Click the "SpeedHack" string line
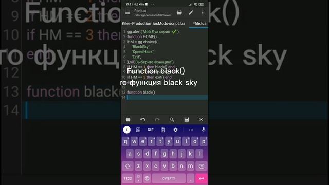 tap(143, 52)
